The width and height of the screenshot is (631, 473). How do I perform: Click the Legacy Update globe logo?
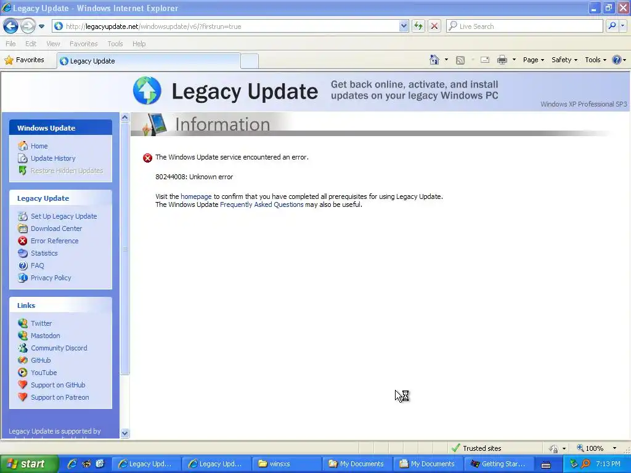(x=147, y=91)
